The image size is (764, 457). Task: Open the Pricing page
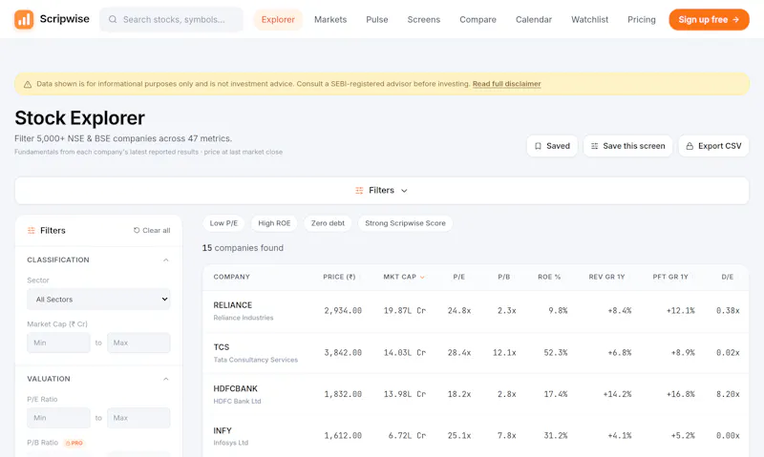click(641, 19)
